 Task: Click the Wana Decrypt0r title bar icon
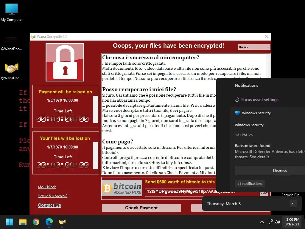33,37
